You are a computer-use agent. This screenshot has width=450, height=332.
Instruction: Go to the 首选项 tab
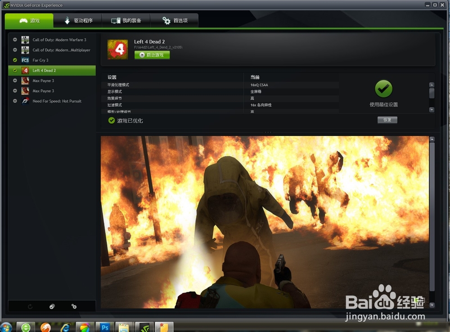175,21
